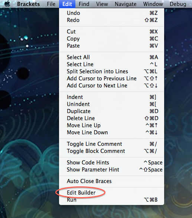The width and height of the screenshot is (192, 218).
Task: Choose Unindent from the Edit menu
Action: pos(111,104)
